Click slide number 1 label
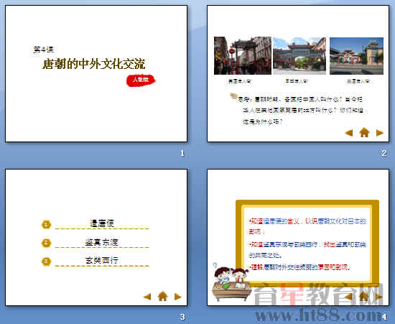395x324 pixels. click(x=182, y=153)
